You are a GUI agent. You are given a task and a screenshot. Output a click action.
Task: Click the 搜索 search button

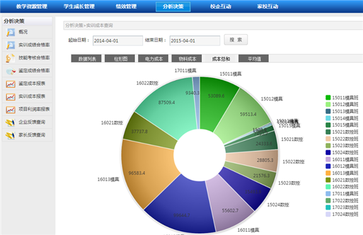point(236,40)
